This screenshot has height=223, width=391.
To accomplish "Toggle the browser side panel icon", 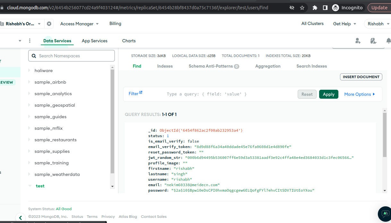I will [325, 8].
